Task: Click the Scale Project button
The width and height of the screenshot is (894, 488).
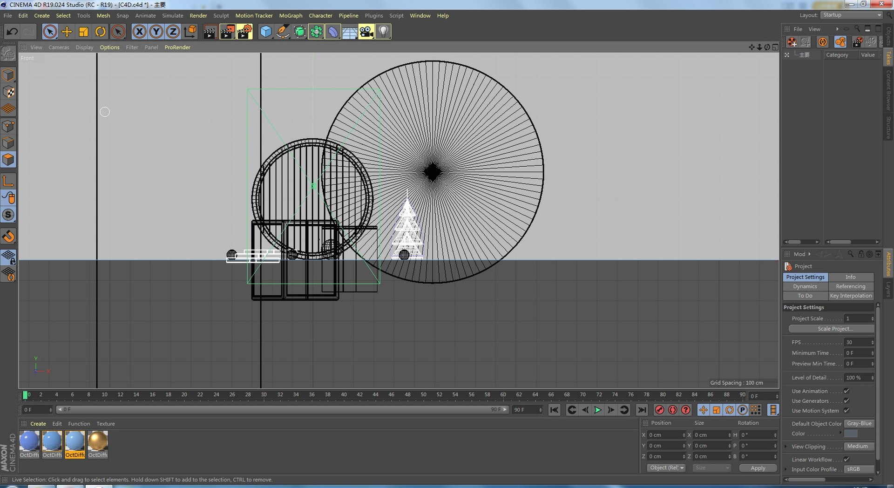Action: (831, 329)
